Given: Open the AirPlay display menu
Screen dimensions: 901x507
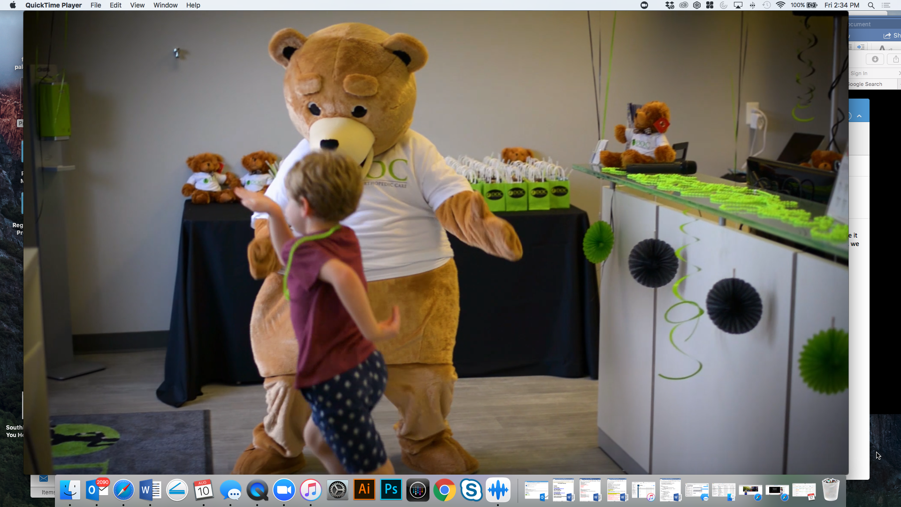Looking at the screenshot, I should [x=738, y=5].
